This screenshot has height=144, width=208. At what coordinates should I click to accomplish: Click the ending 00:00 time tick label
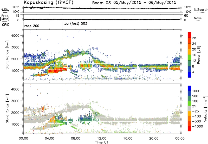(x=180, y=139)
